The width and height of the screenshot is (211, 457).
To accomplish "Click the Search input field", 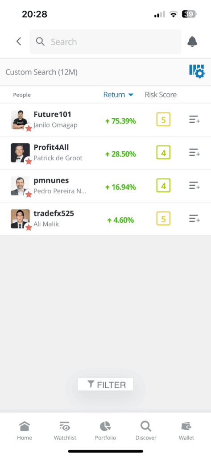I will (105, 42).
